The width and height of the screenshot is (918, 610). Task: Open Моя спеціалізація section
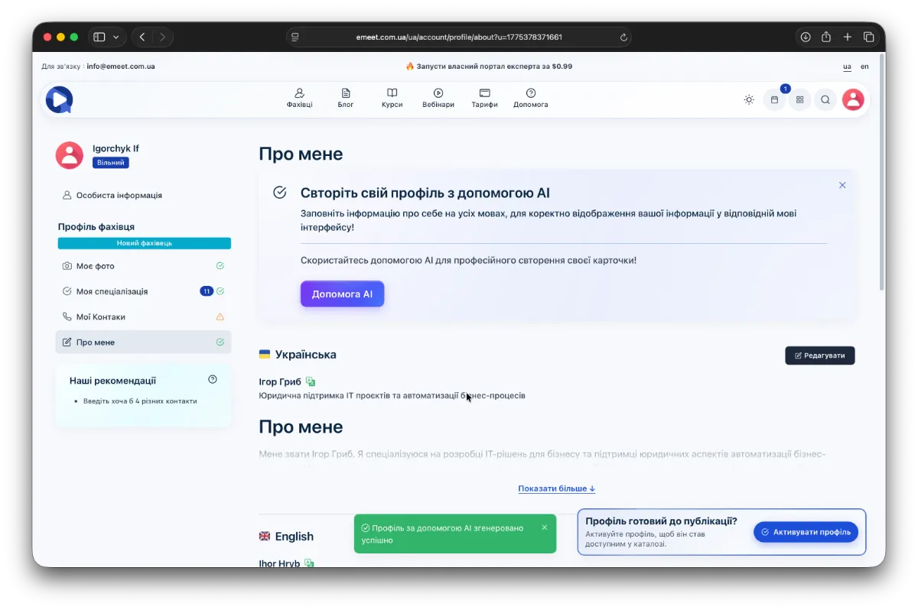(112, 291)
